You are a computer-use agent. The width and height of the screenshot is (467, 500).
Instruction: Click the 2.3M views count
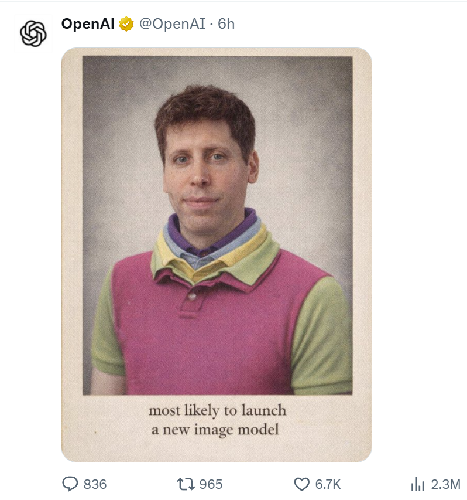[445, 484]
